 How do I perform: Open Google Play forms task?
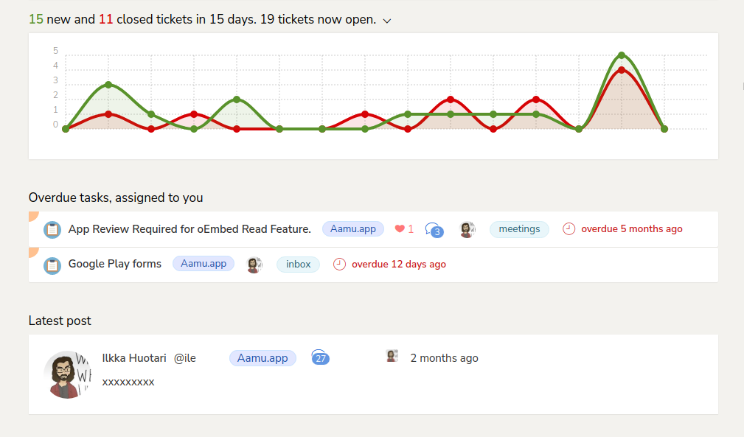click(x=115, y=264)
